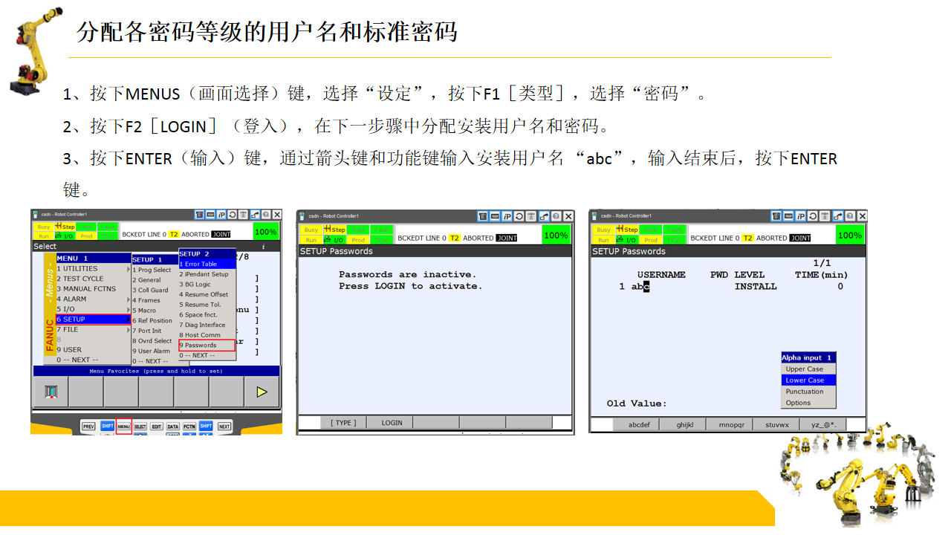
Task: Click the iP icon in the pendant title bar
Action: (x=221, y=215)
